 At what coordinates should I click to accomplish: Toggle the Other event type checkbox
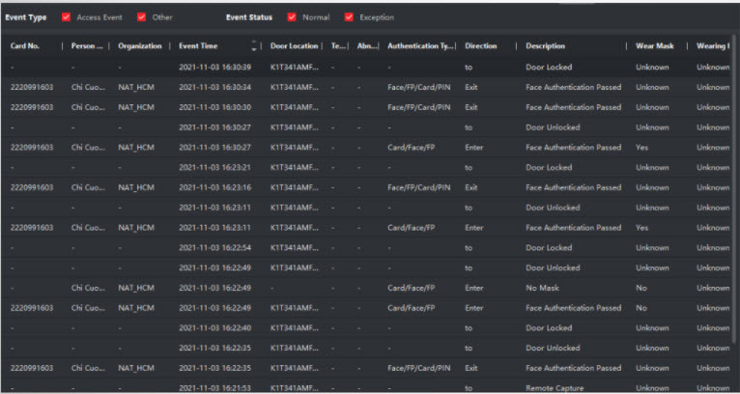[x=142, y=17]
